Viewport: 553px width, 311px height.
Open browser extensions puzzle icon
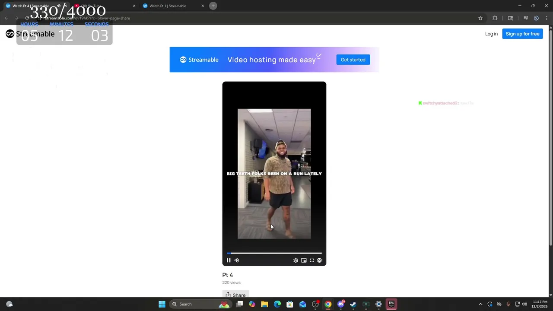pyautogui.click(x=495, y=18)
